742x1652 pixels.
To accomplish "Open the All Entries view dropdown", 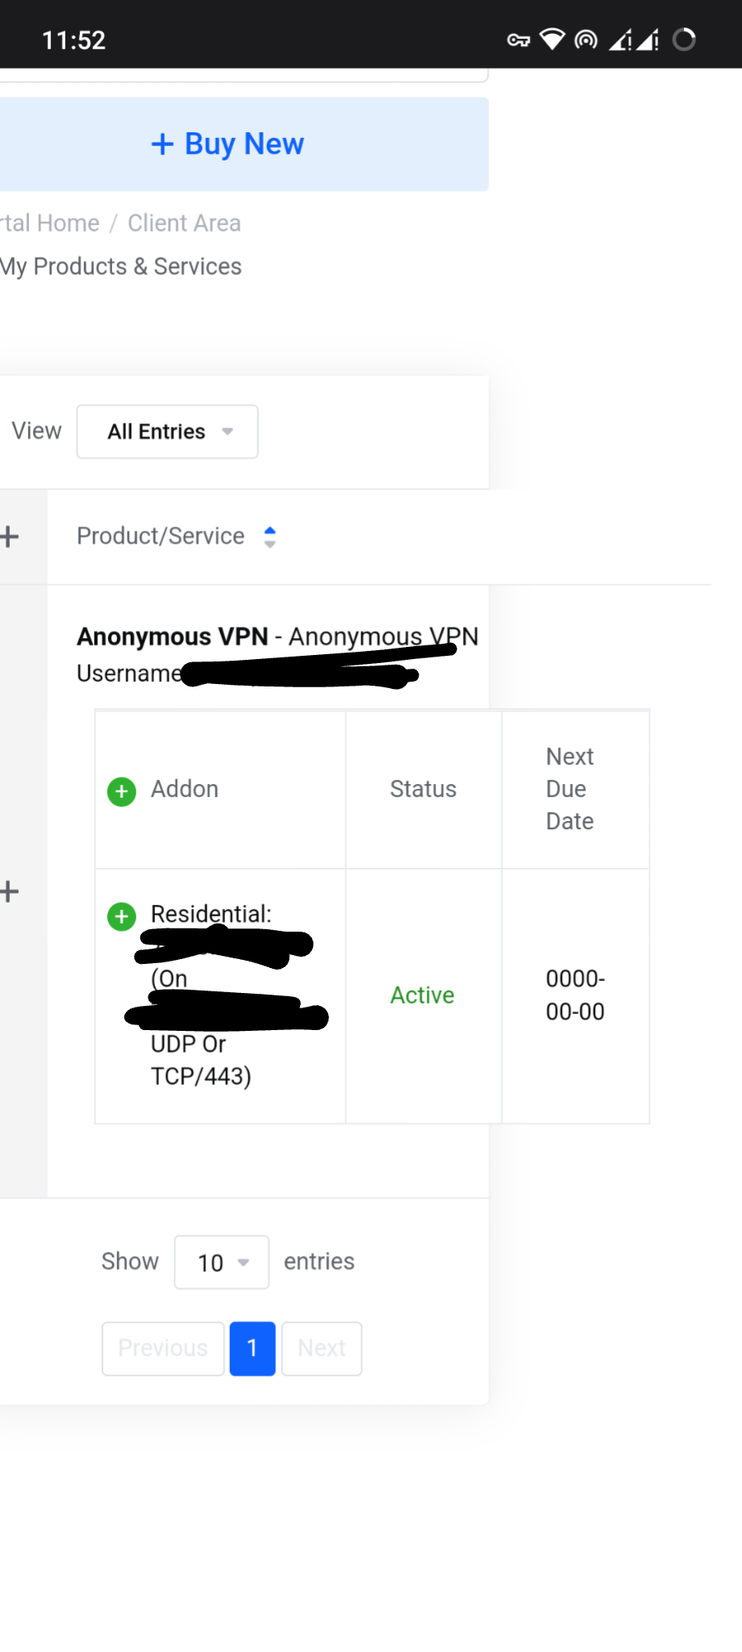I will click(x=168, y=432).
